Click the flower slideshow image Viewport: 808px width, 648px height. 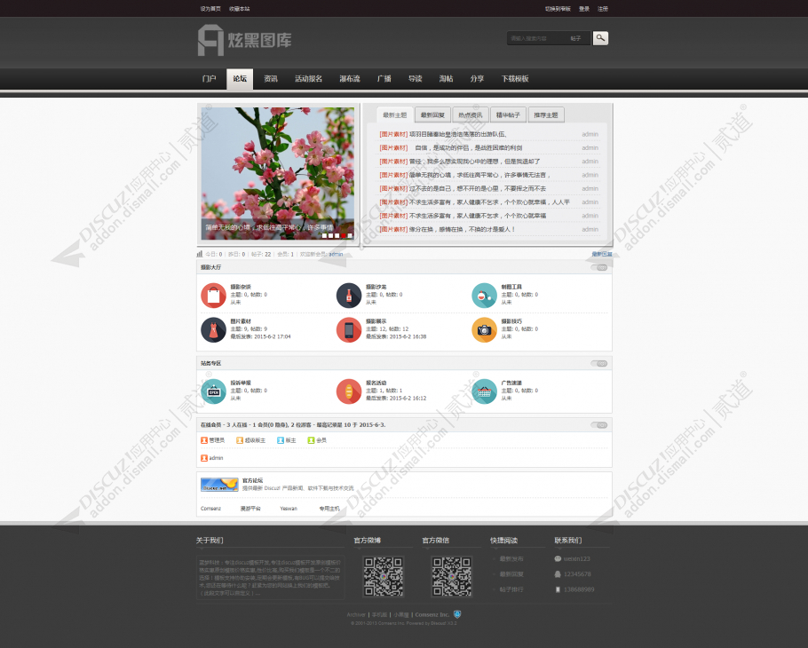click(x=277, y=174)
